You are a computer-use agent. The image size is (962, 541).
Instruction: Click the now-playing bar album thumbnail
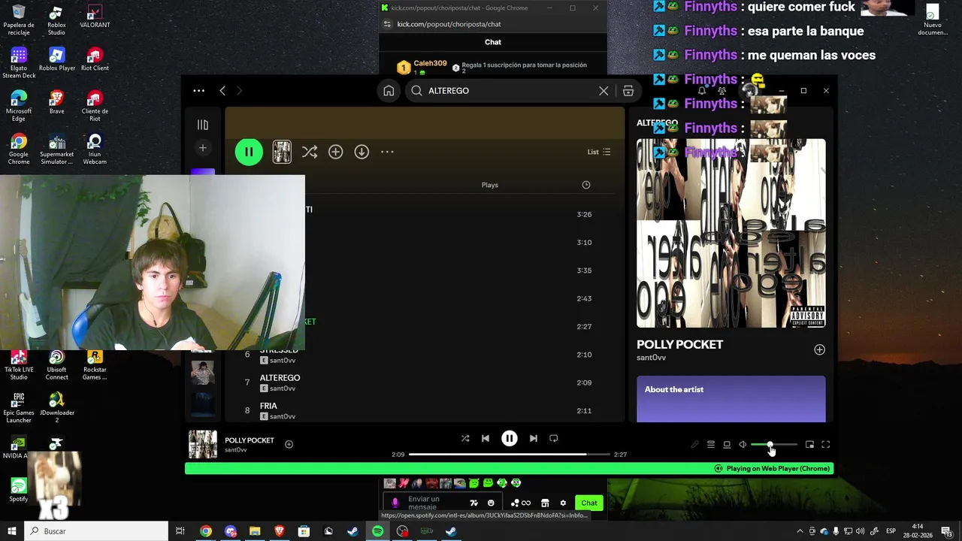coord(203,444)
